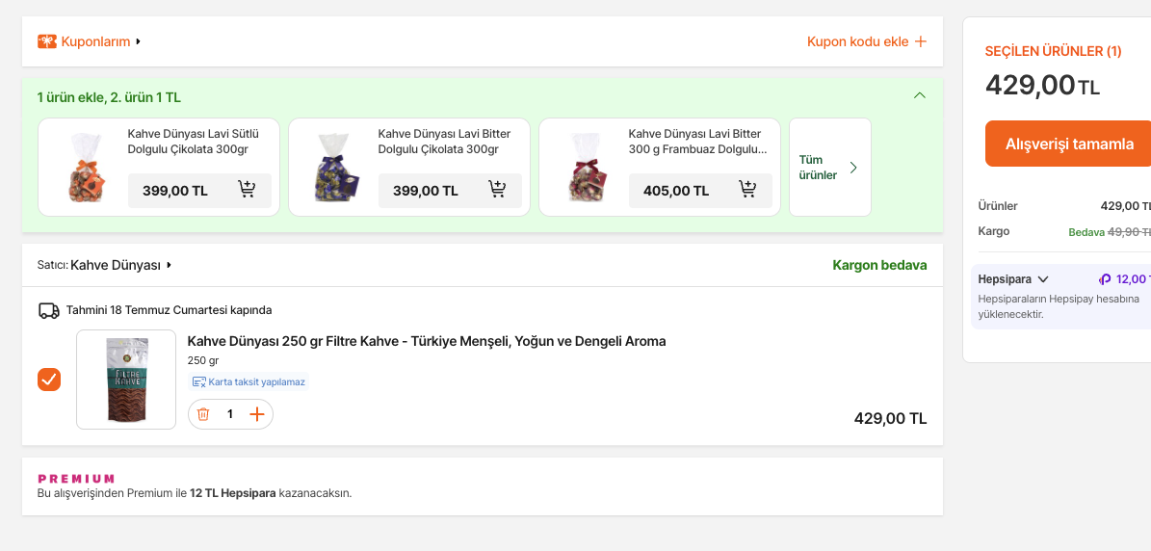Add Lavi Bitter Frambuaz 405,00 TL to cart
The height and width of the screenshot is (551, 1151).
(x=747, y=190)
